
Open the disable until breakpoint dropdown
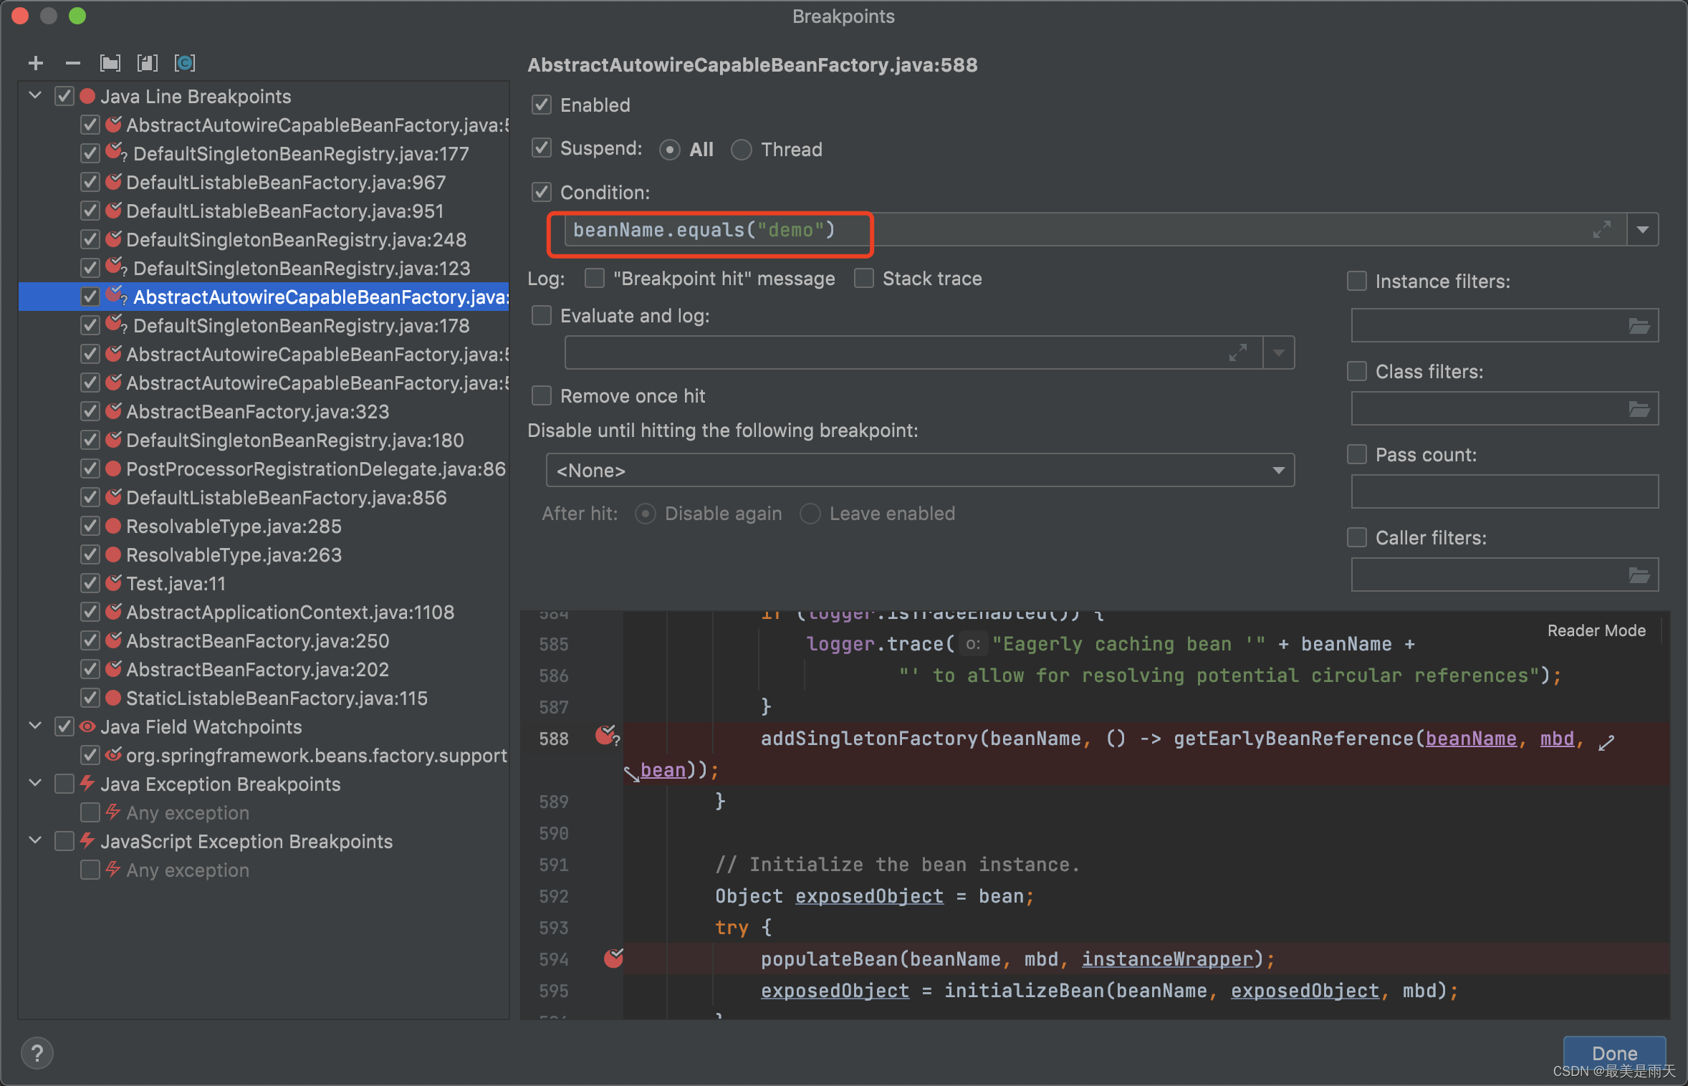pyautogui.click(x=1278, y=470)
